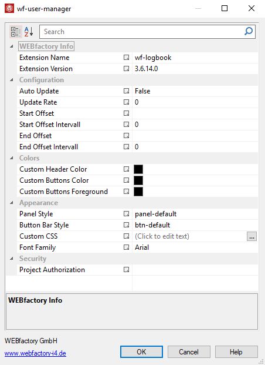Select the Panel Style panel-default value
Image resolution: width=265 pixels, height=365 pixels.
pyautogui.click(x=195, y=214)
